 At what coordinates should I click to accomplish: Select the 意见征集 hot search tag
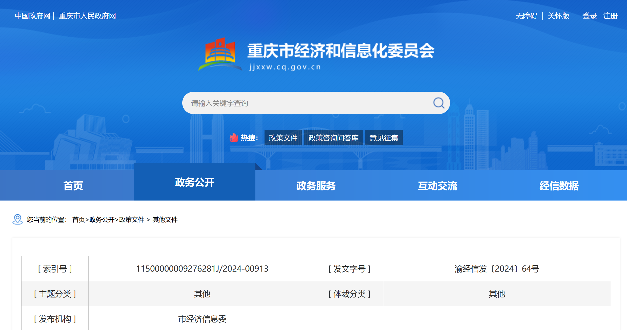(384, 138)
